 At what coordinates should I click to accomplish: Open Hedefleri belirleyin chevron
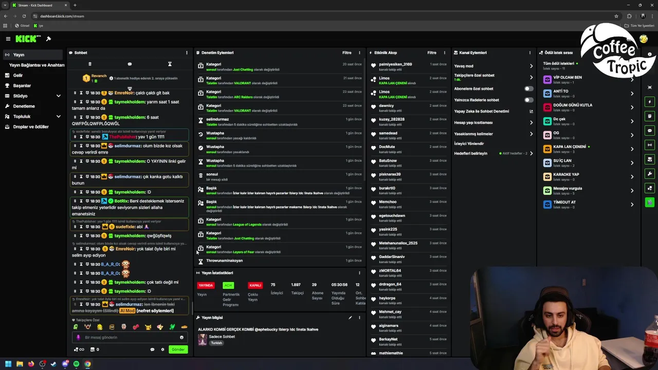[531, 153]
